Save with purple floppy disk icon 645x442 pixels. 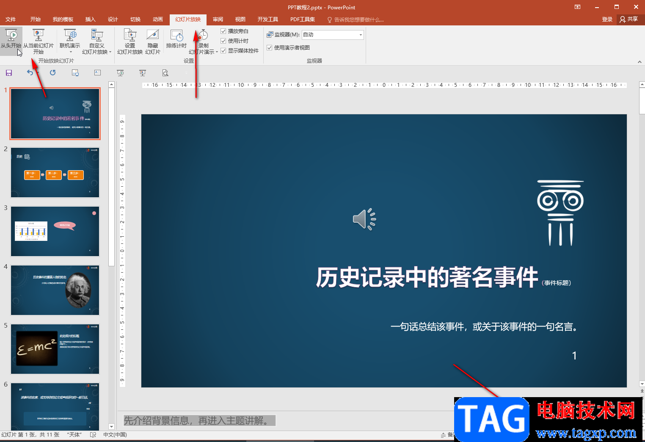pyautogui.click(x=9, y=73)
